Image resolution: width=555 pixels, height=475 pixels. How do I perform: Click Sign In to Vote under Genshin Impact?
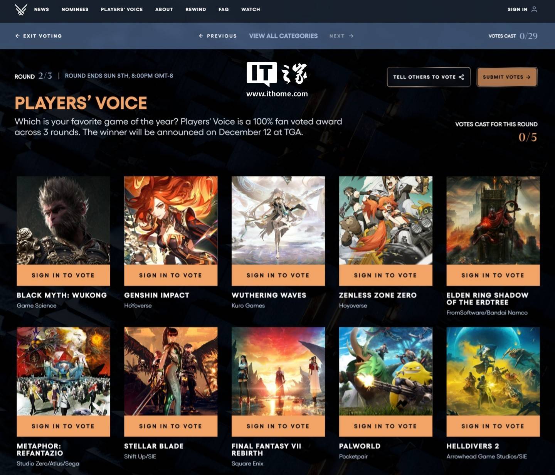click(x=171, y=275)
